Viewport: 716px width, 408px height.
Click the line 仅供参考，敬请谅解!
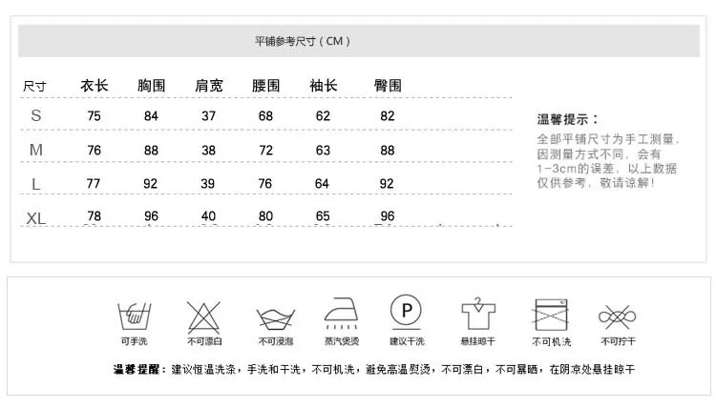pos(596,183)
